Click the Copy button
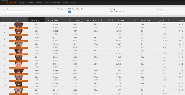This screenshot has width=185, height=95. click(x=159, y=12)
